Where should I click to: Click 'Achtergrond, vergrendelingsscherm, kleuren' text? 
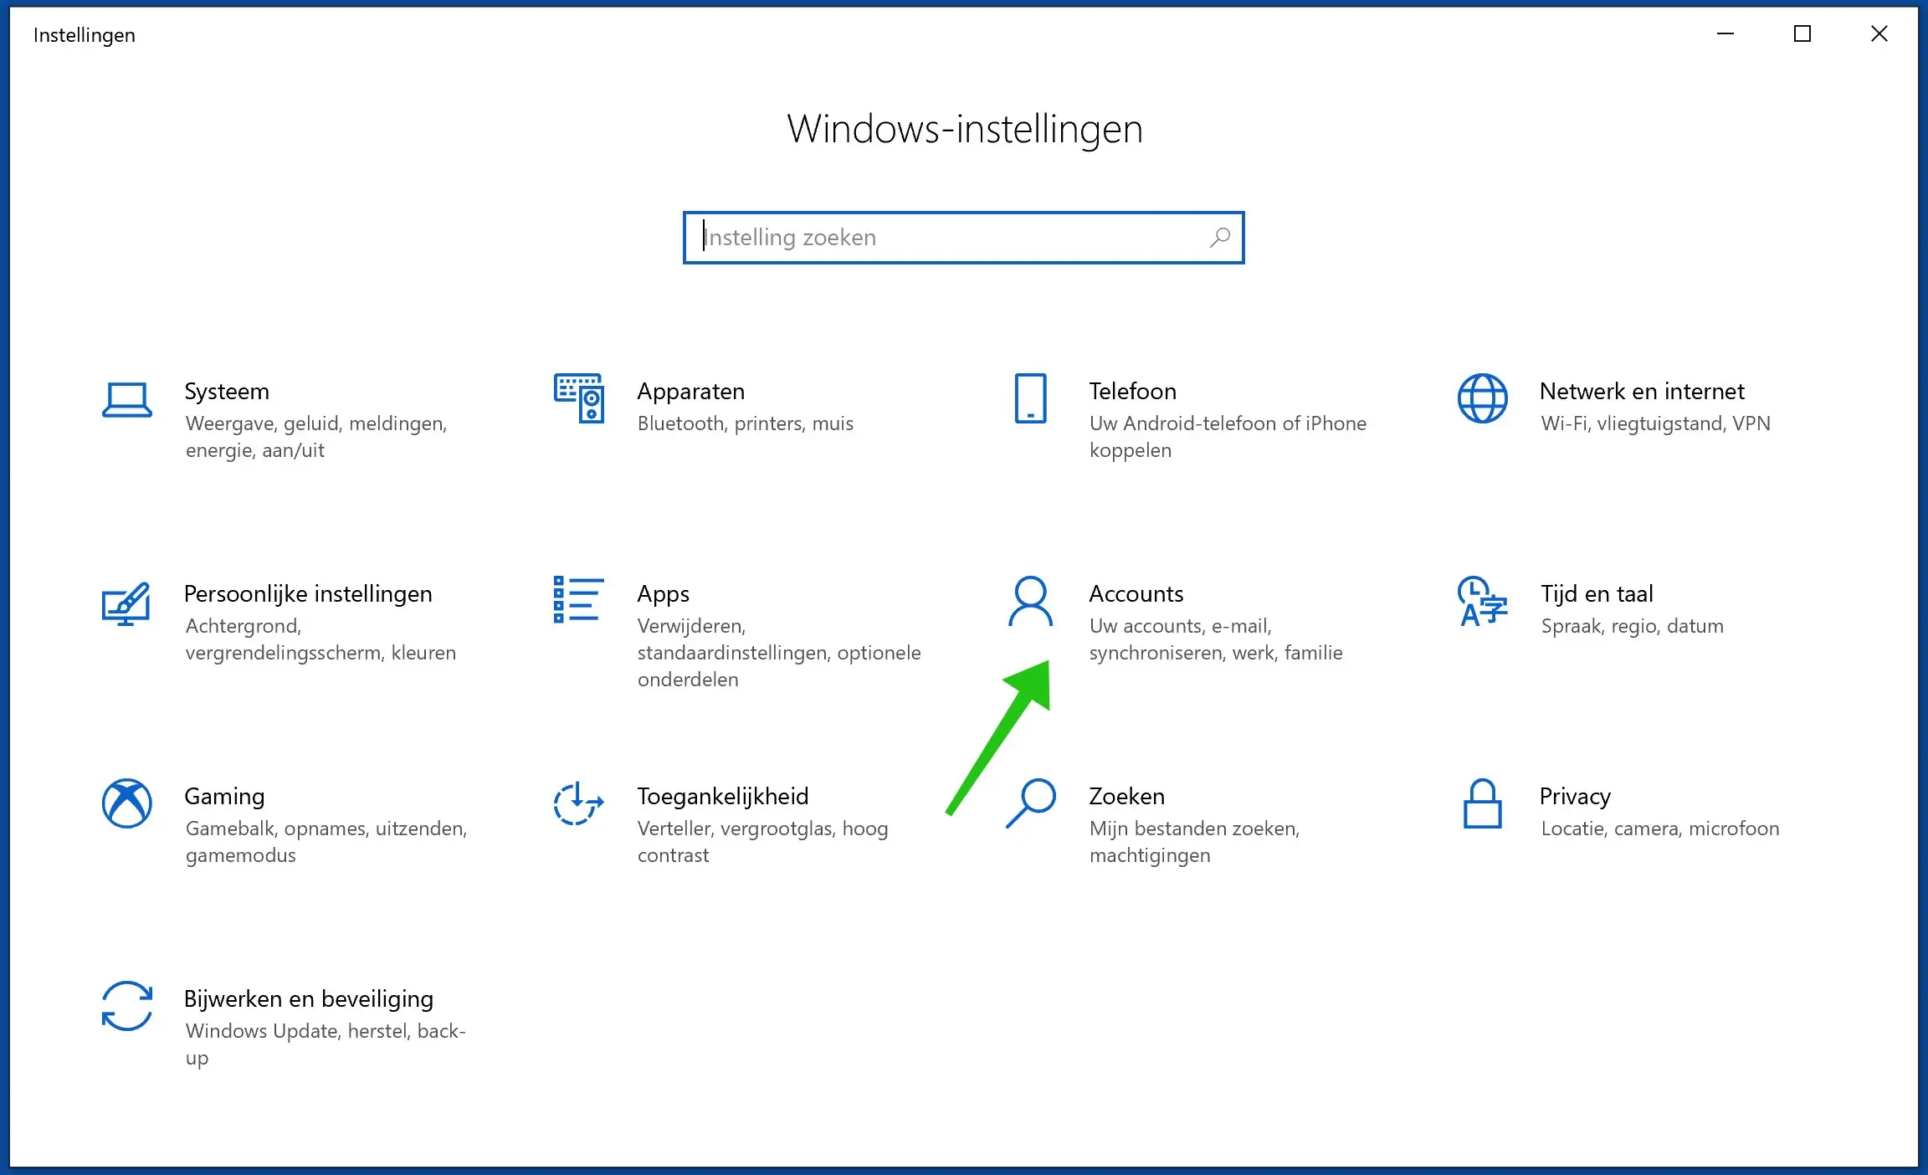point(320,639)
